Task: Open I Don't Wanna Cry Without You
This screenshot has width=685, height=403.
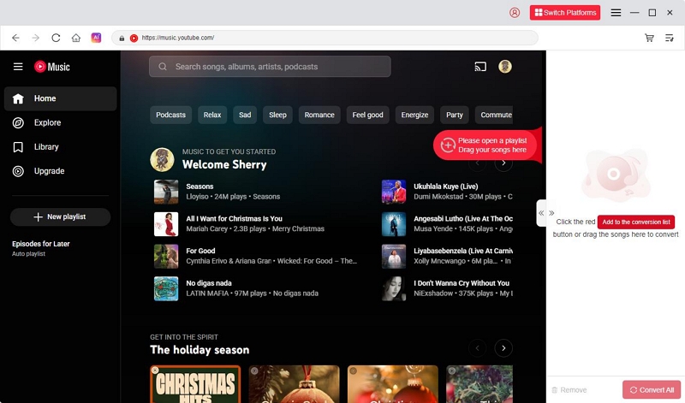Action: click(x=462, y=283)
